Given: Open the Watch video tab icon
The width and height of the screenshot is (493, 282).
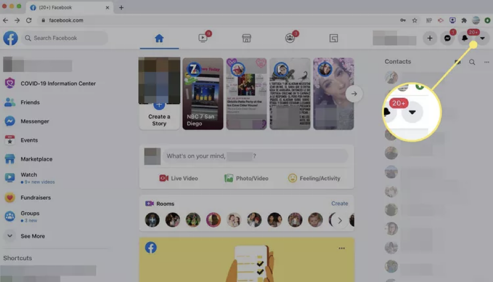Looking at the screenshot, I should pos(203,38).
